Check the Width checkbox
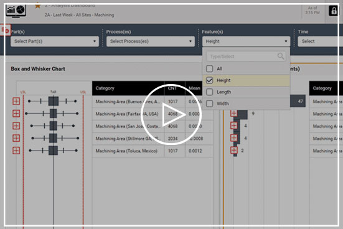Image resolution: width=343 pixels, height=229 pixels. 209,103
